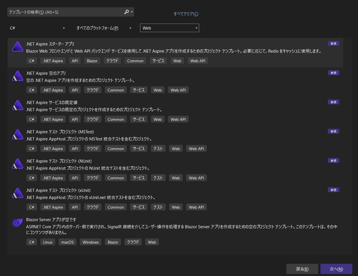Click Web API tag in xUnit row

[x=196, y=207]
